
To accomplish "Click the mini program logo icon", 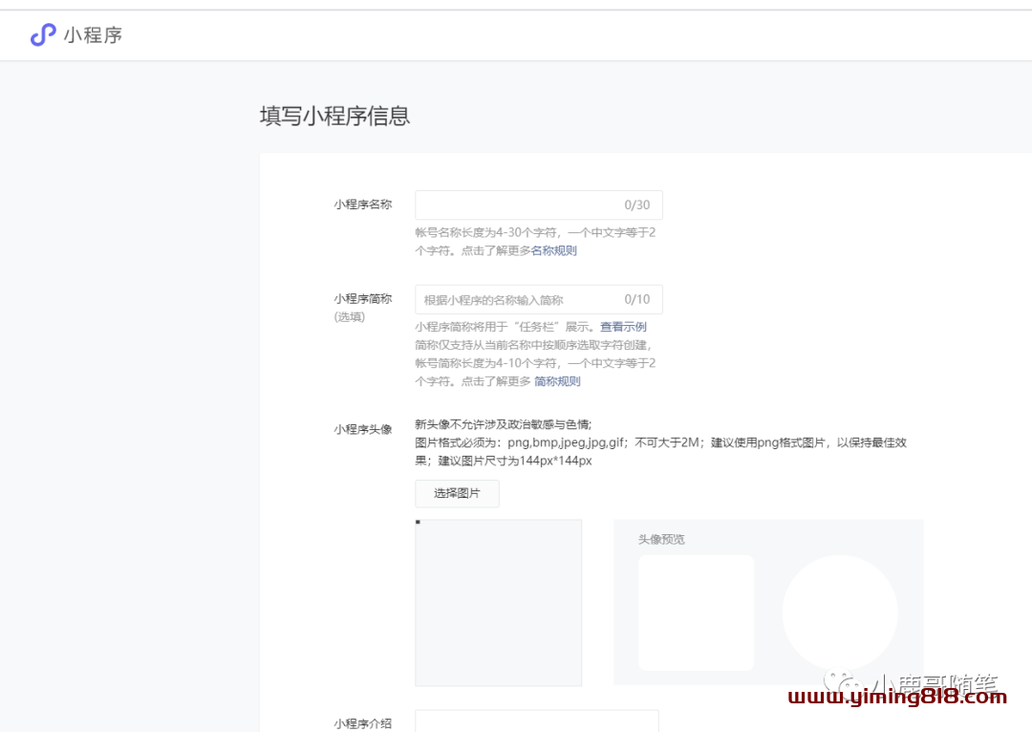I will [x=43, y=35].
